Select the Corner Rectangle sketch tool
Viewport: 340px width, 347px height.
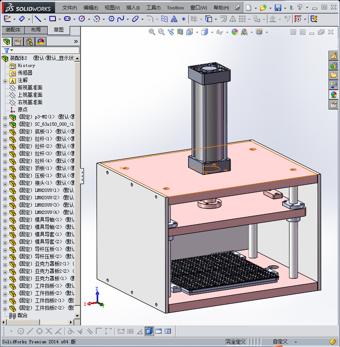52,19
